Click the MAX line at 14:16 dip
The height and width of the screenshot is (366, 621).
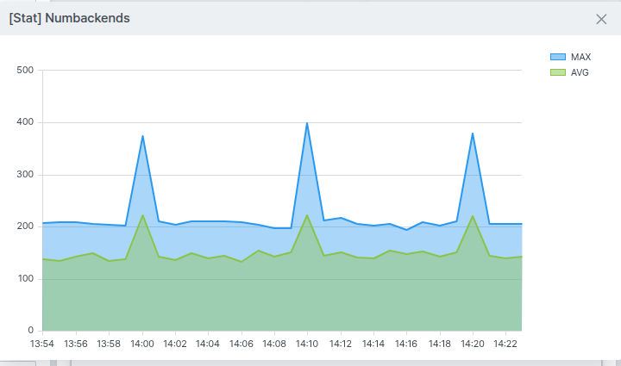coord(406,230)
